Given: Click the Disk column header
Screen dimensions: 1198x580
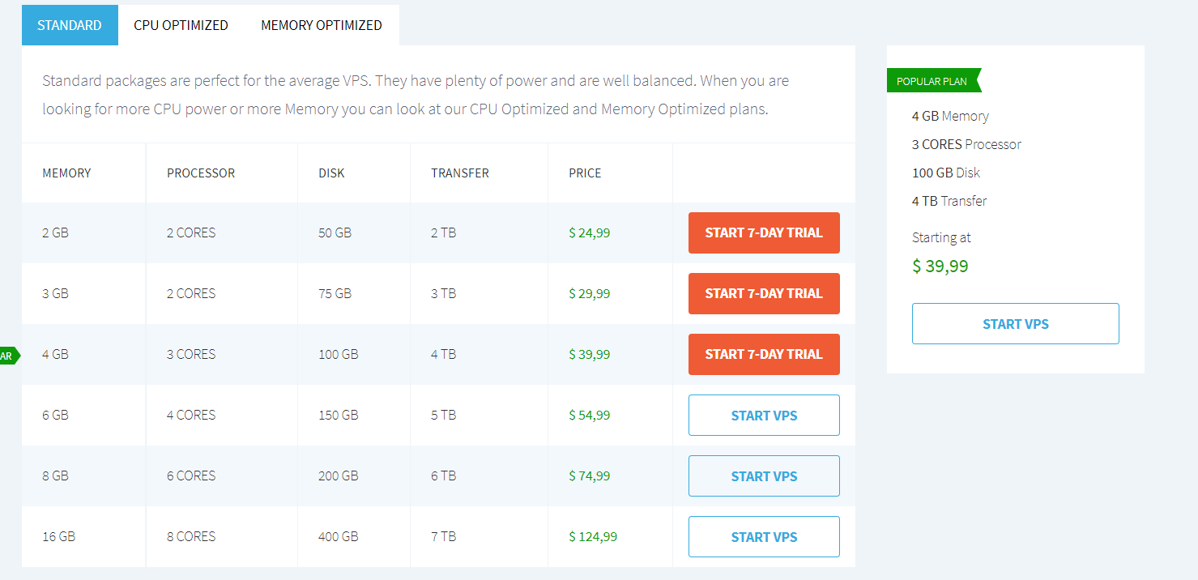Looking at the screenshot, I should coord(331,173).
